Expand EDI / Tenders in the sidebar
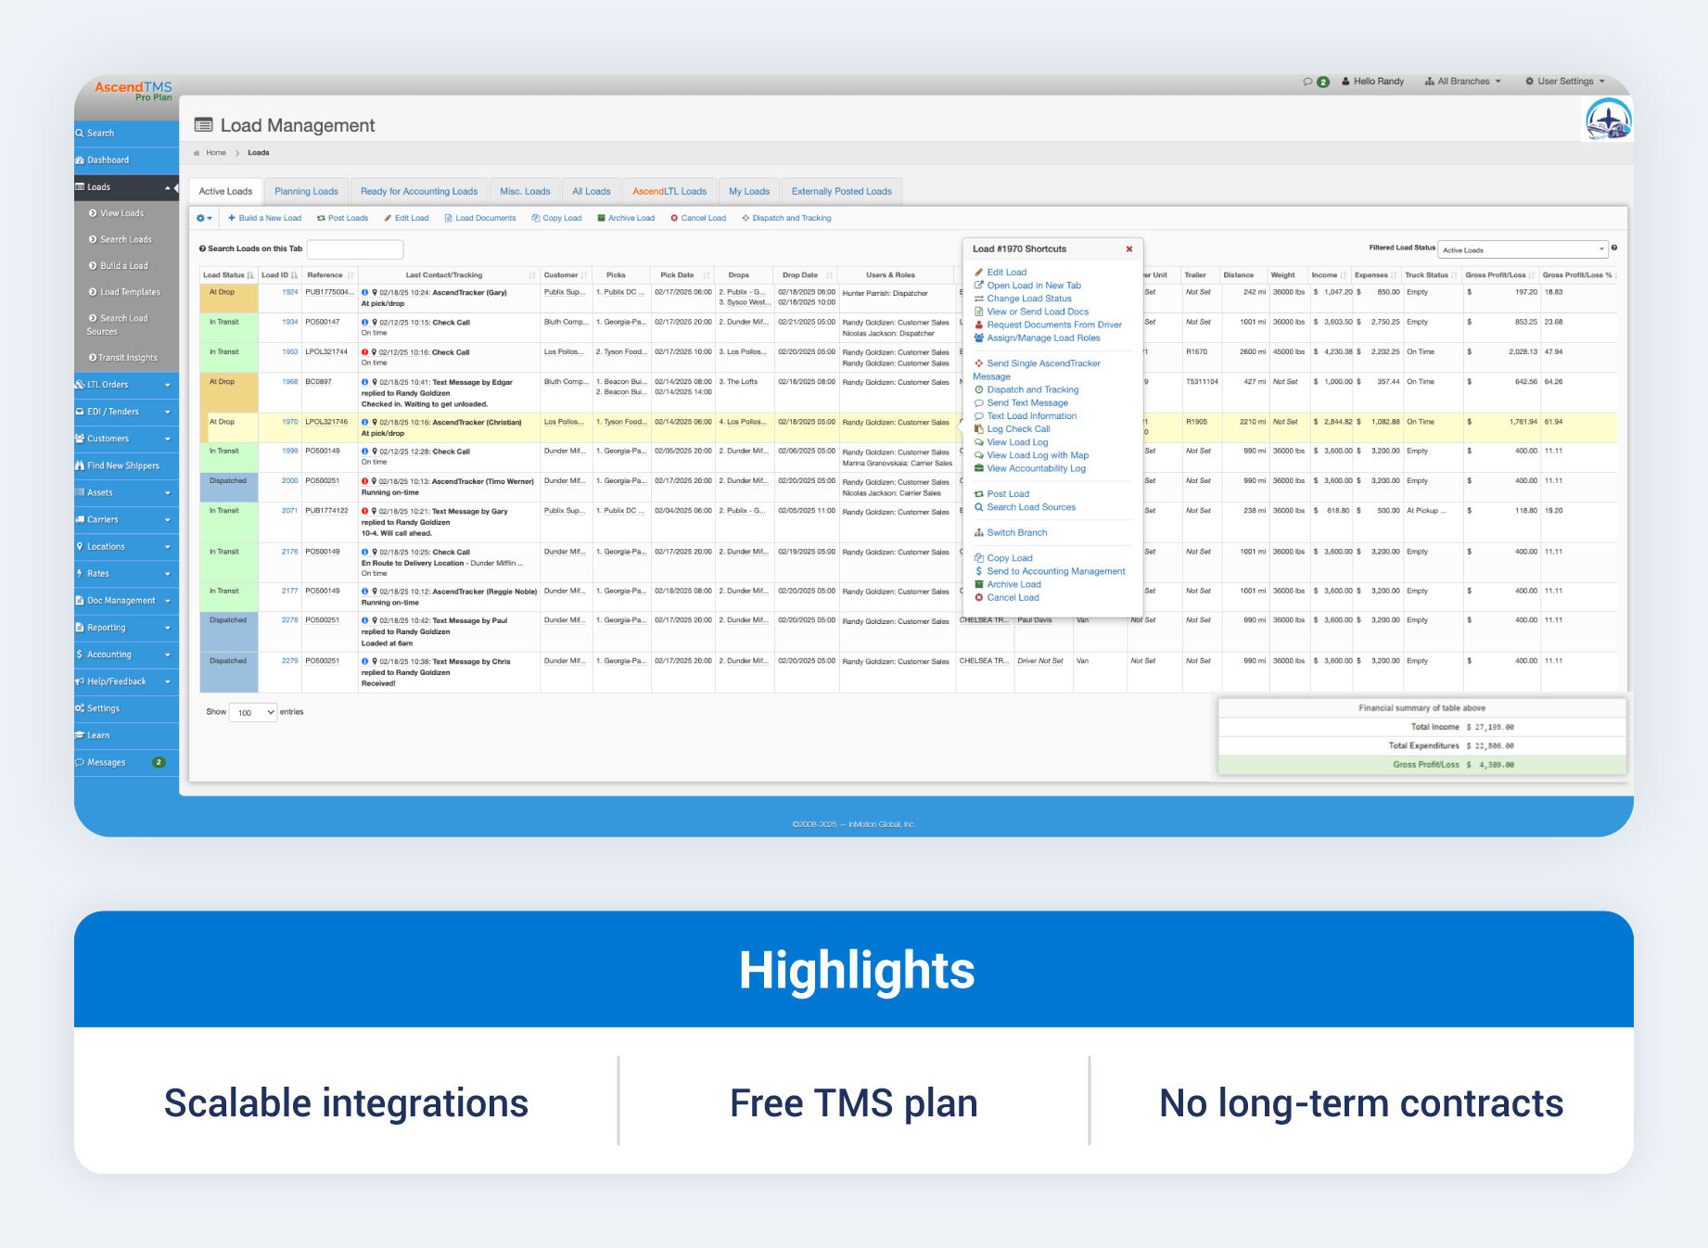The image size is (1708, 1248). 126,412
